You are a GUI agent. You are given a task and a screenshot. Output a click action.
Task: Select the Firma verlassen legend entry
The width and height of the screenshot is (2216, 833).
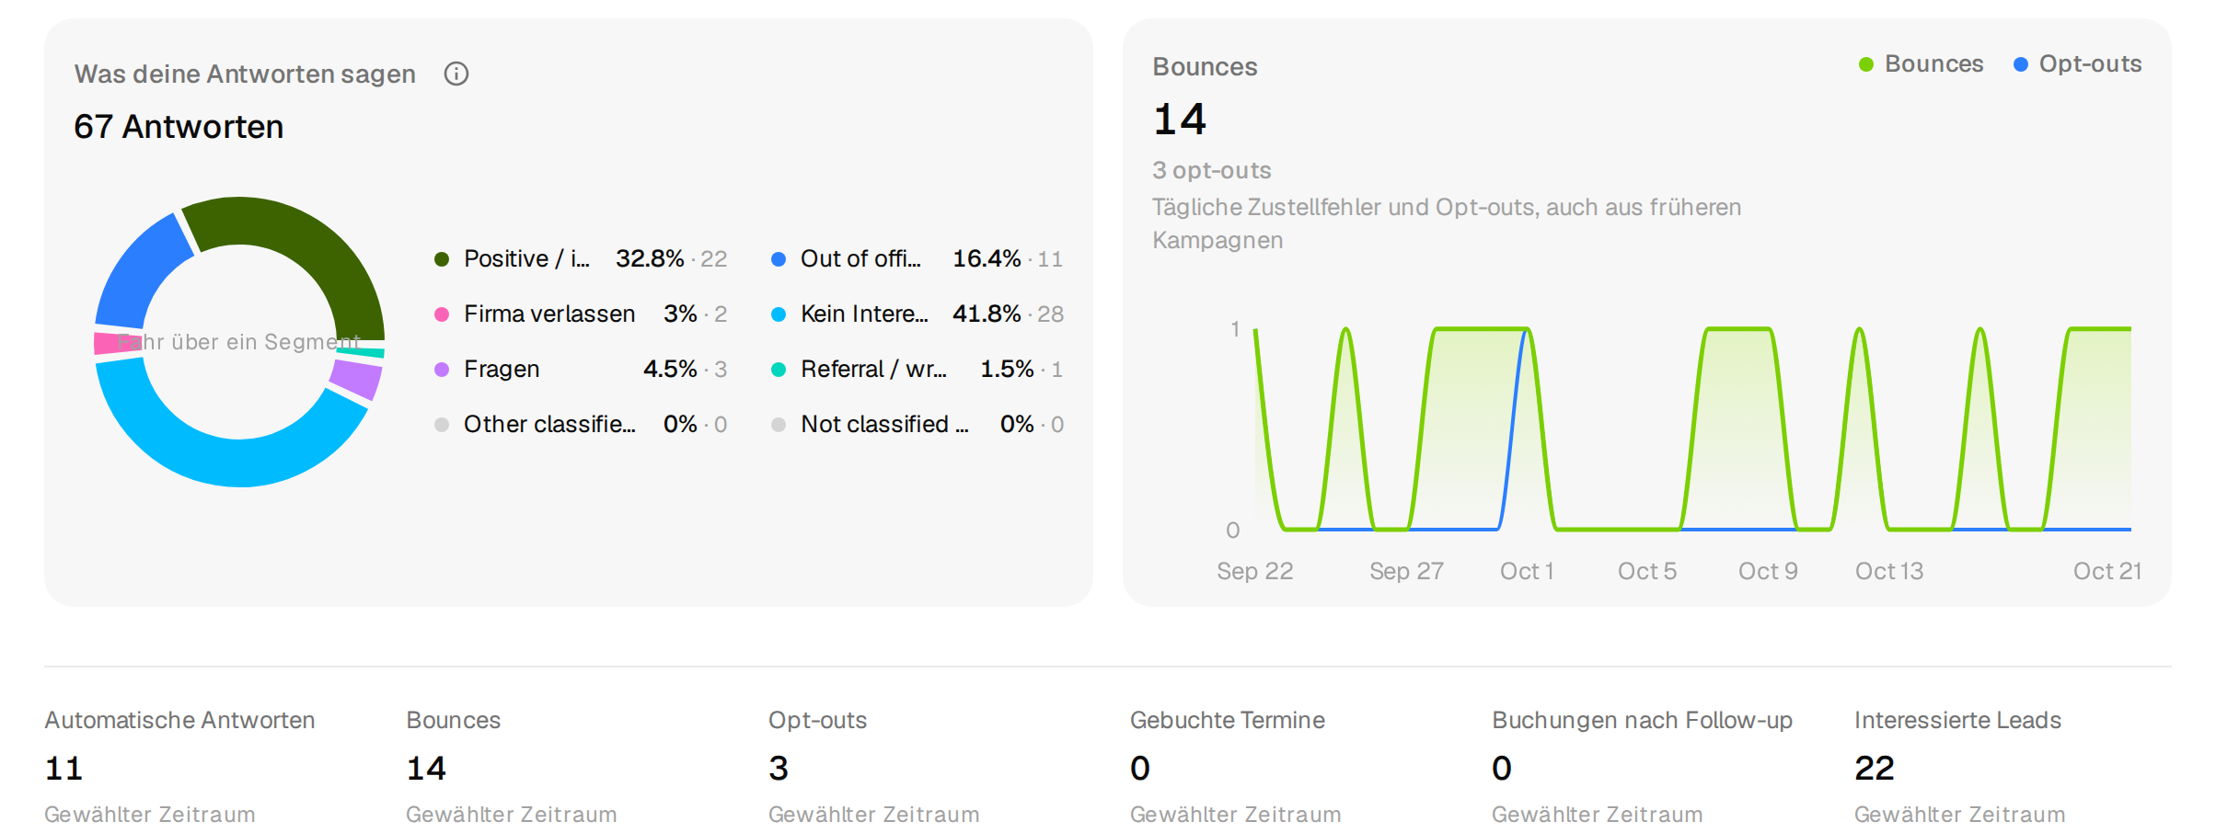pos(581,314)
